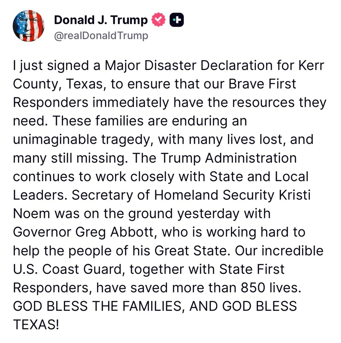The image size is (341, 343).
Task: Click "GOD BLESS THE FAMILIES" text
Action: (x=97, y=306)
